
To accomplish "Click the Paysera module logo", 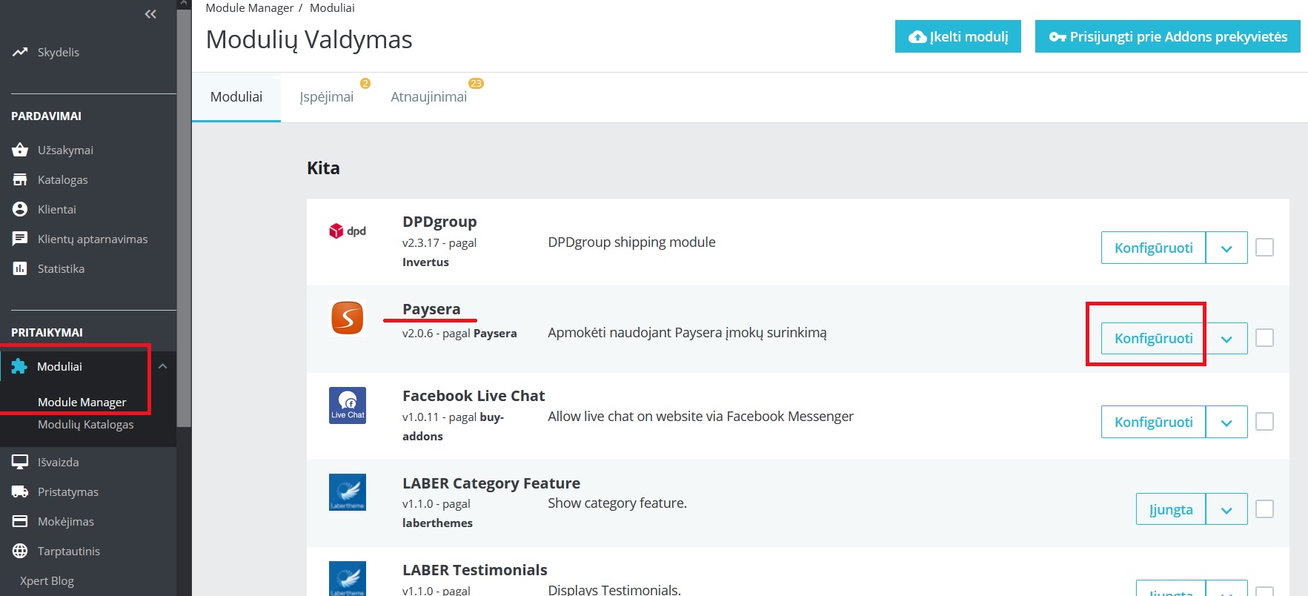I will [x=348, y=318].
